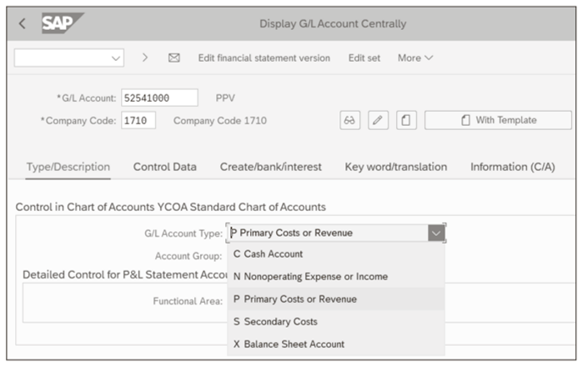Click the 'Functional Area:' label
Screen dimensions: 582x367
pos(188,301)
